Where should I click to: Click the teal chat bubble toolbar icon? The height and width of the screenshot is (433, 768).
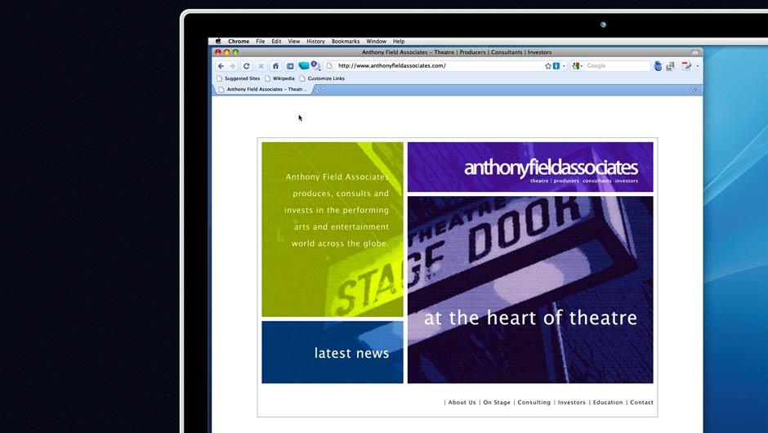coord(304,65)
